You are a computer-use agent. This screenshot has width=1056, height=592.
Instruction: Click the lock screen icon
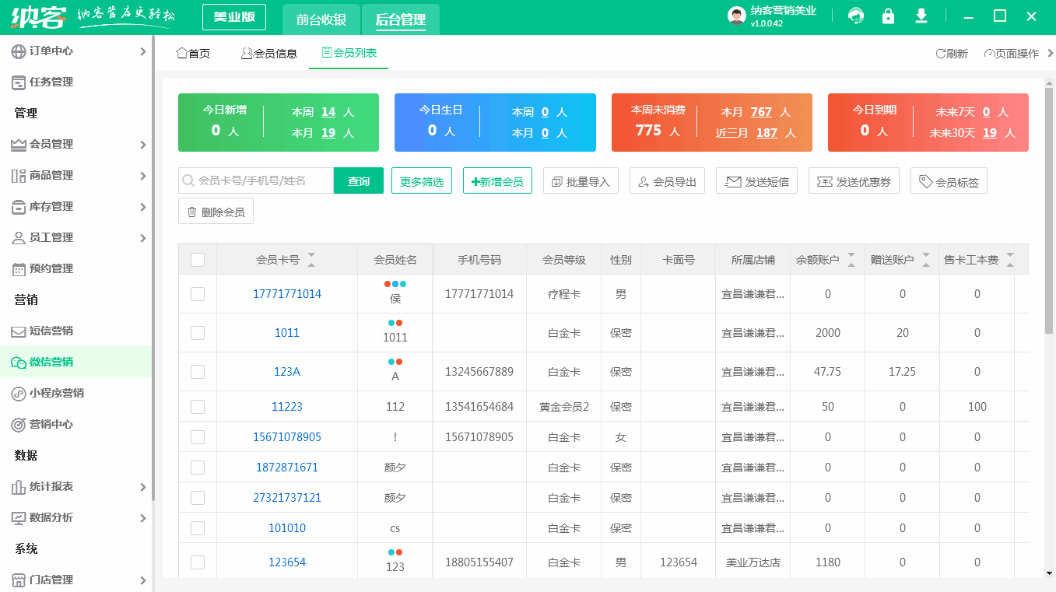(x=887, y=16)
